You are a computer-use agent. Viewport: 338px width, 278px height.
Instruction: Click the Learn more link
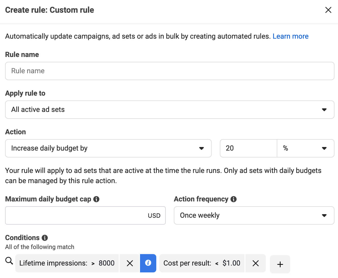[290, 36]
